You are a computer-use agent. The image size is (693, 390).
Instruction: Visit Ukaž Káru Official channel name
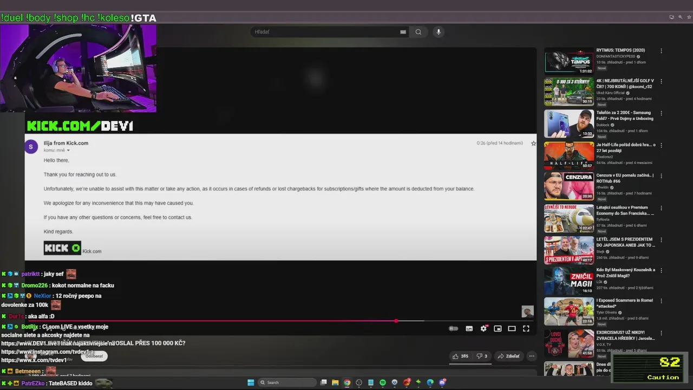point(610,93)
